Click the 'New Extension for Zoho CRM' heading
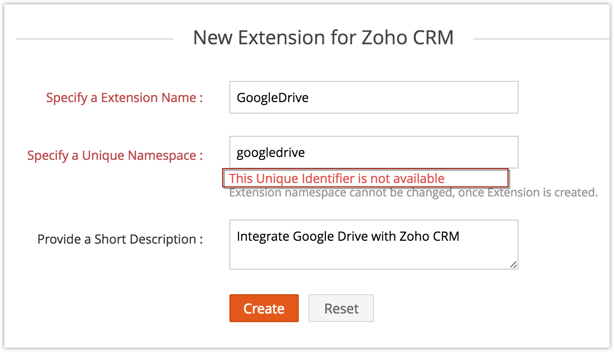Image resolution: width=614 pixels, height=352 pixels. [323, 38]
